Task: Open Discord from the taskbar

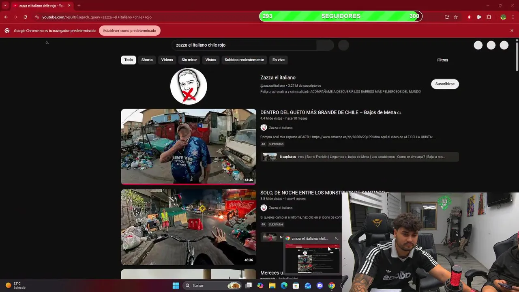Action: pyautogui.click(x=320, y=286)
